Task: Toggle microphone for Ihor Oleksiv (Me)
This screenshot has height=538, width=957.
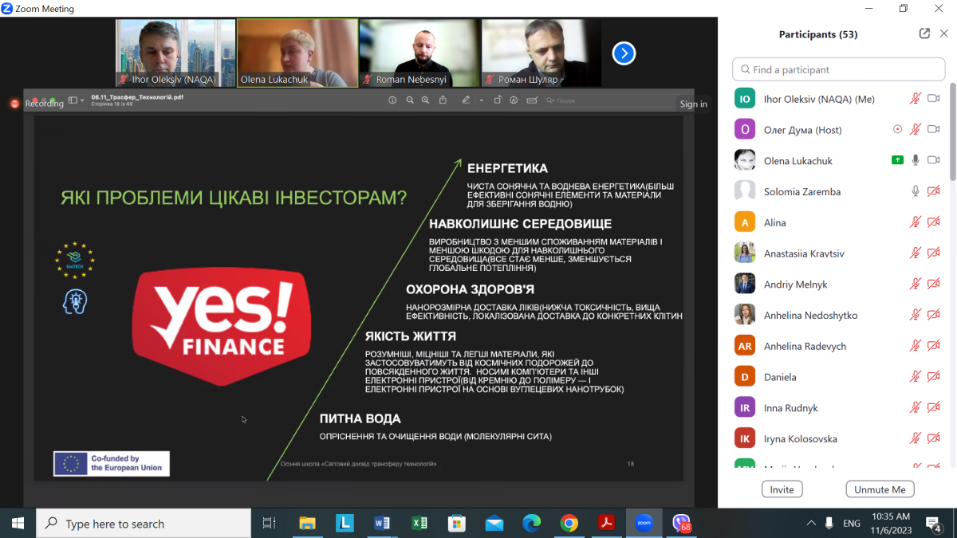Action: coord(916,99)
